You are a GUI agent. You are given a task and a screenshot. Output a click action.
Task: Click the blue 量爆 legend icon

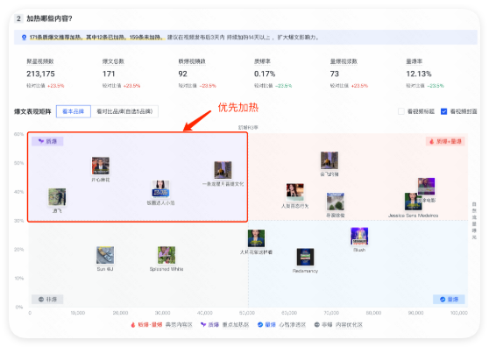click(x=260, y=324)
